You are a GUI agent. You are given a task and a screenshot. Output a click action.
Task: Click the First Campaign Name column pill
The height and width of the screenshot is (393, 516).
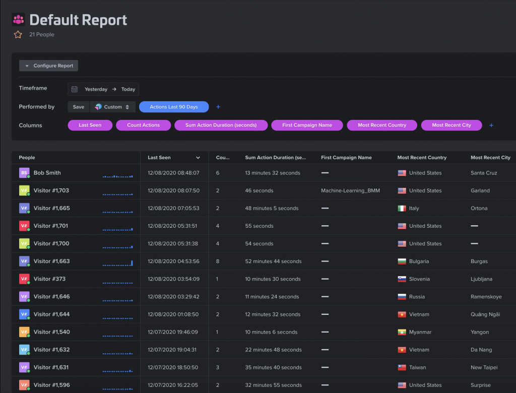pos(307,125)
